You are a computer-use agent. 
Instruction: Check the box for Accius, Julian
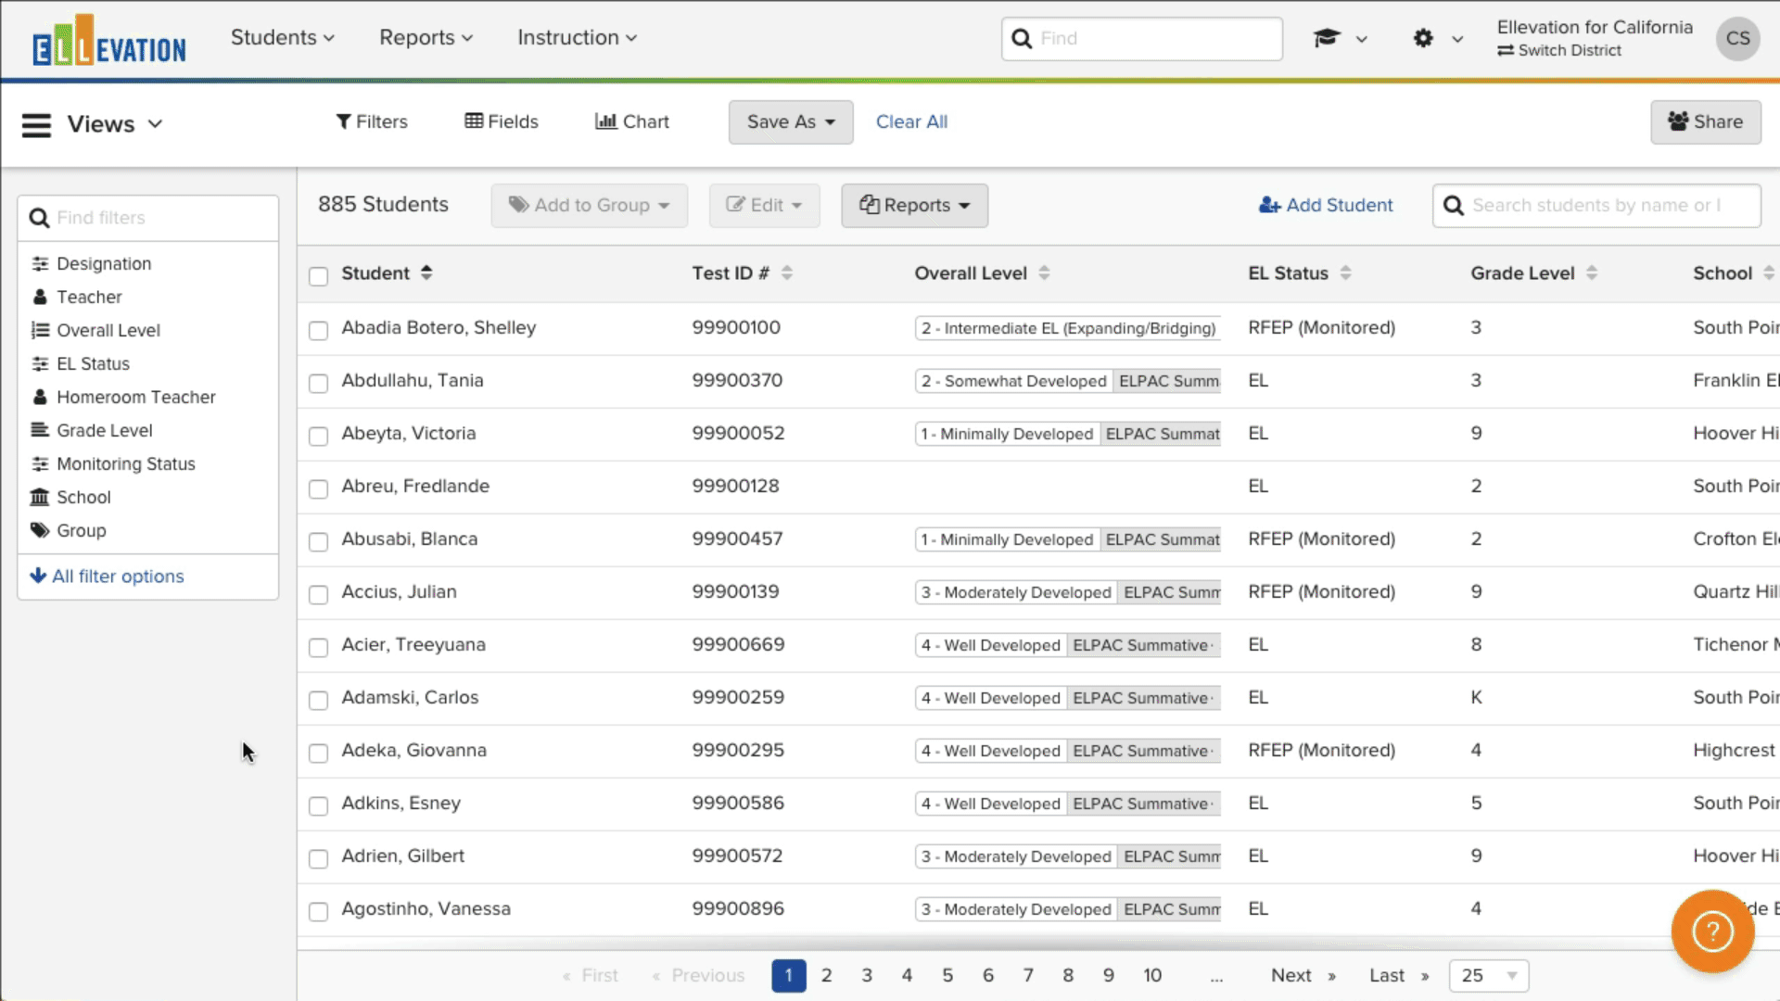pyautogui.click(x=318, y=595)
